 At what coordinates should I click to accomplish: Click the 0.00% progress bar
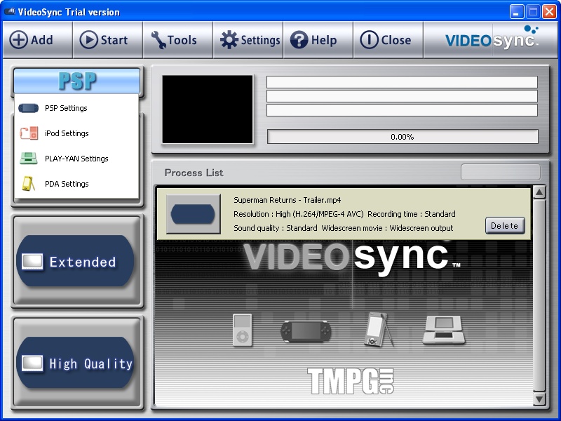(403, 137)
